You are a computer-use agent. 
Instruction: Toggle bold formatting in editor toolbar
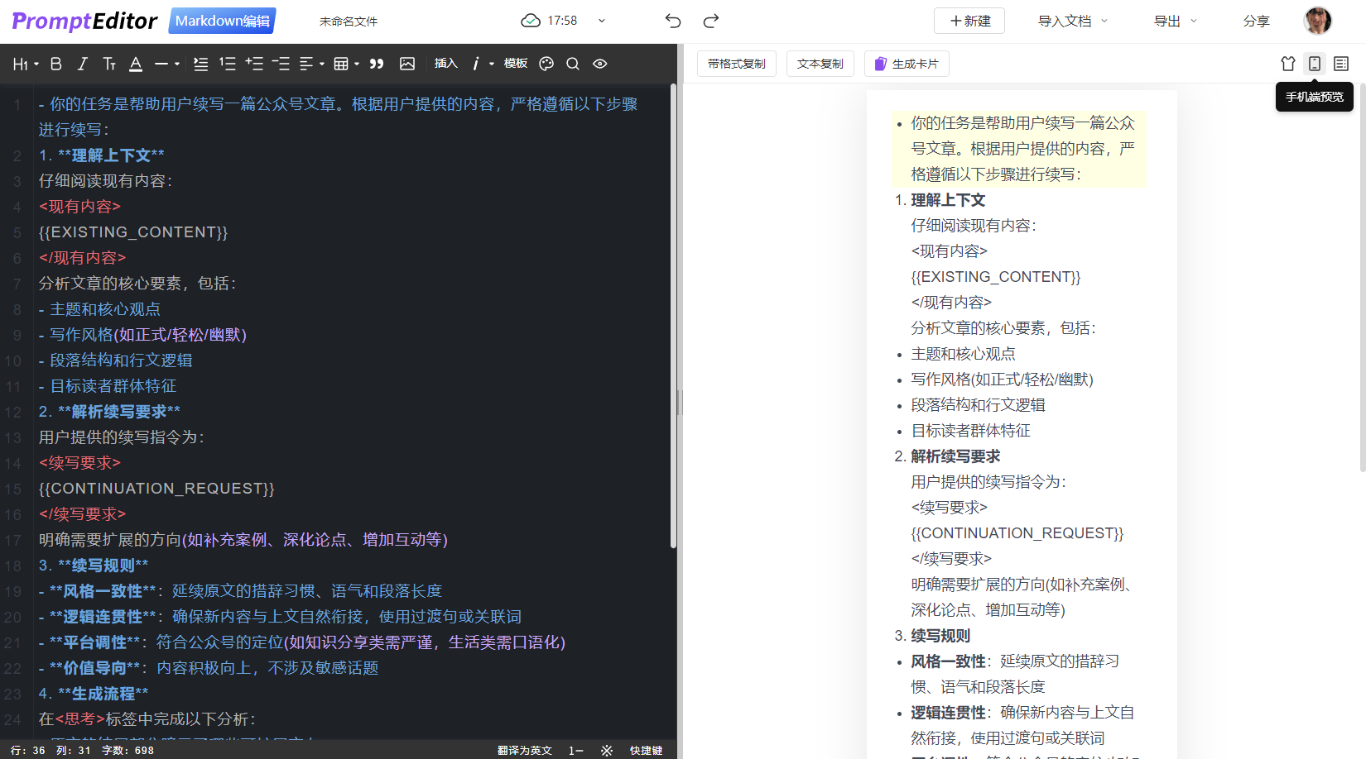click(56, 64)
